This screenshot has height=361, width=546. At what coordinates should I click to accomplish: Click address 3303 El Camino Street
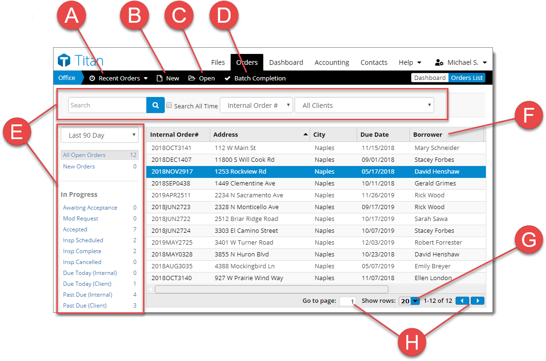coord(246,230)
